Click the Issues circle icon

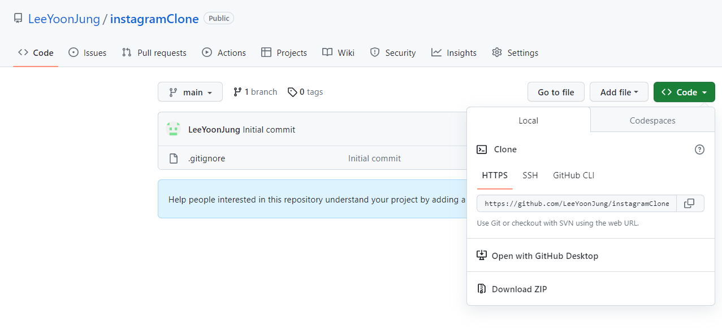(74, 52)
